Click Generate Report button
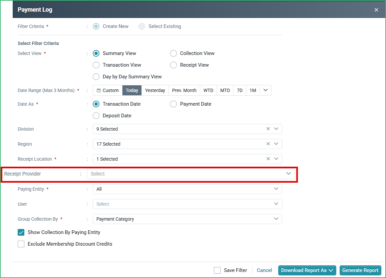Image resolution: width=386 pixels, height=278 pixels. point(360,270)
